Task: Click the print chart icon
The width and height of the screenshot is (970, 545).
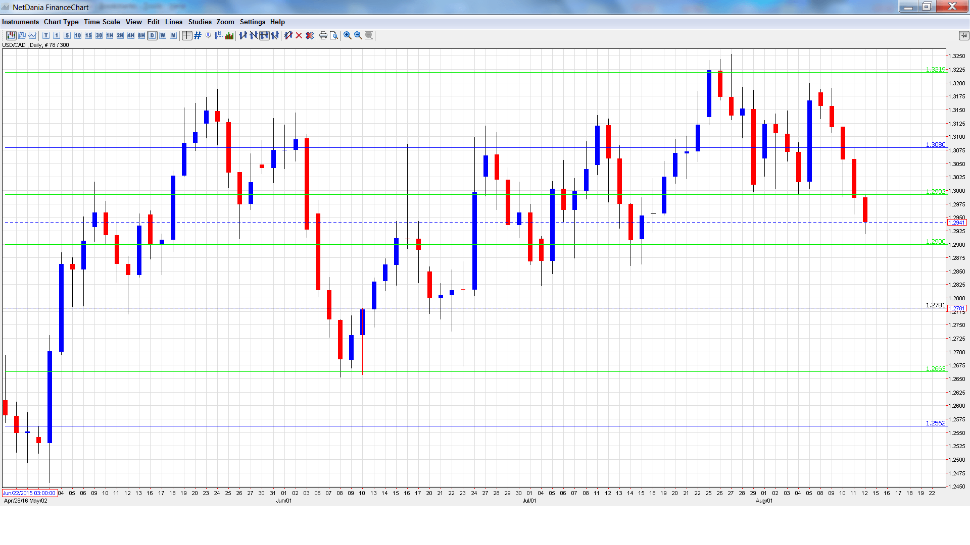Action: click(x=323, y=35)
